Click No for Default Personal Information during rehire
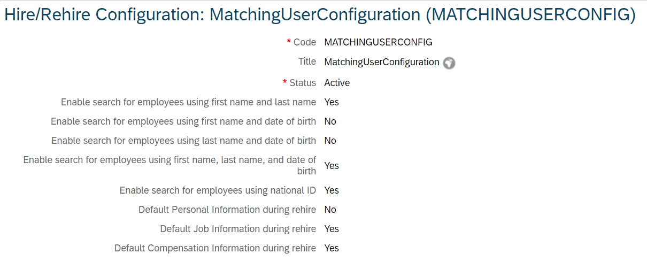 [x=330, y=210]
